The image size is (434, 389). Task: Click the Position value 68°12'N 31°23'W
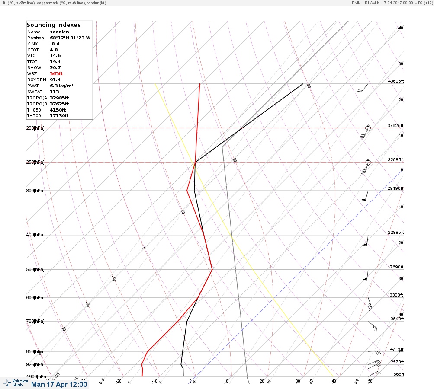click(x=70, y=38)
